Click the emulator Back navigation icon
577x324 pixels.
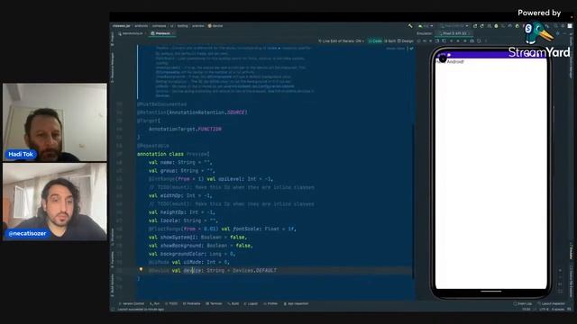tap(452, 41)
